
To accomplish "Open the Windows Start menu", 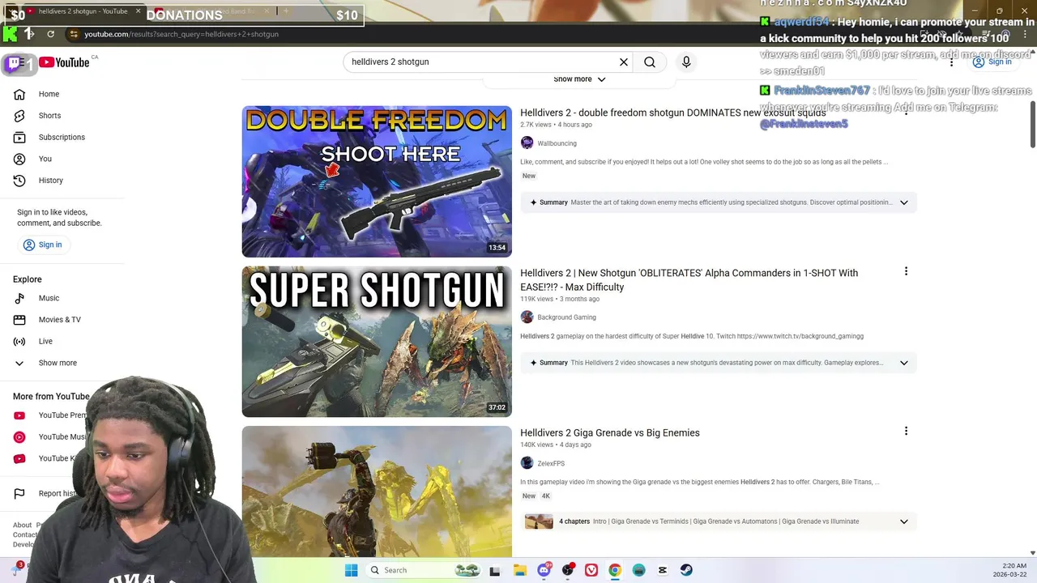I will coord(351,570).
